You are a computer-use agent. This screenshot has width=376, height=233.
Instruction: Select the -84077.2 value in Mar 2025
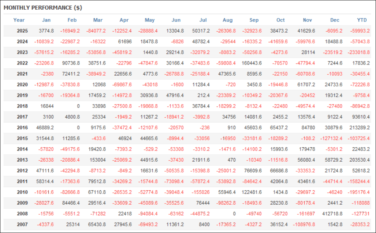coord(96,31)
